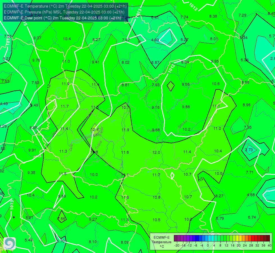Viewport: 275px width, 253px height.
Task: Click the 9.16 temperature value
Action: (x=156, y=107)
